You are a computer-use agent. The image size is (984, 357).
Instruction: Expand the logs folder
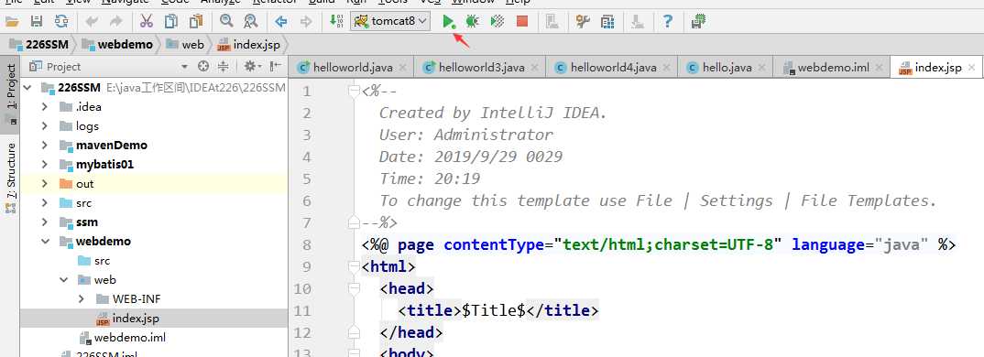[45, 126]
